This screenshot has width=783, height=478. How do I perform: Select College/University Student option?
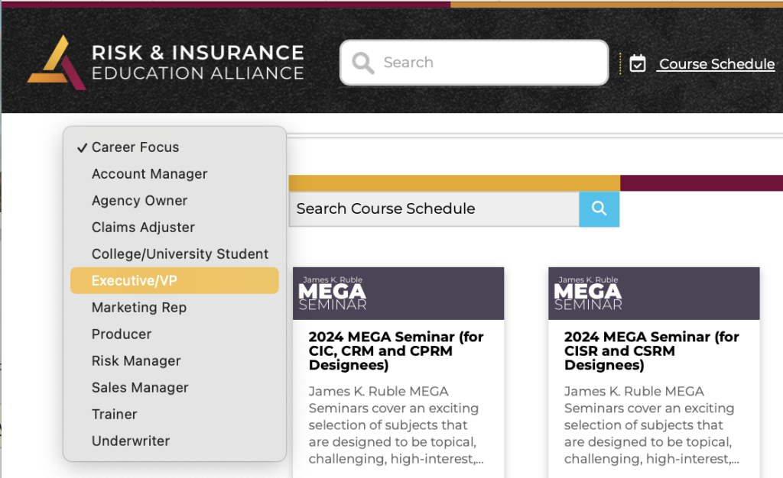[x=174, y=254]
